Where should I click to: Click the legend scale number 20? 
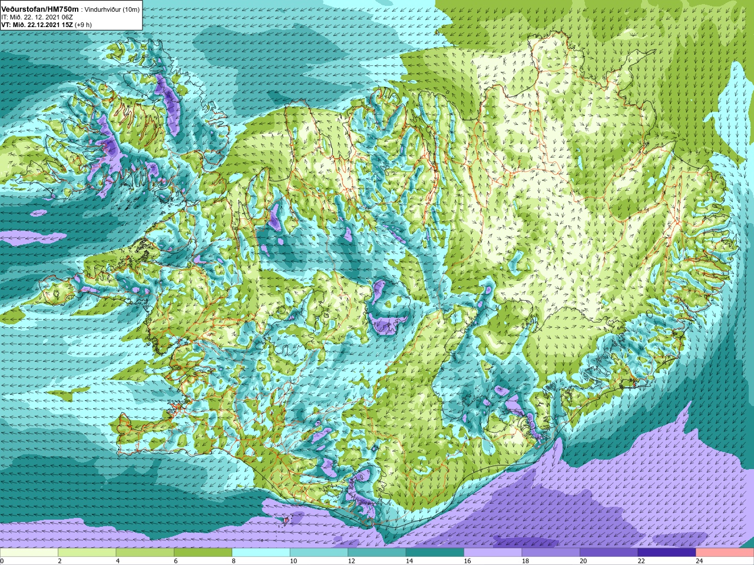584,561
